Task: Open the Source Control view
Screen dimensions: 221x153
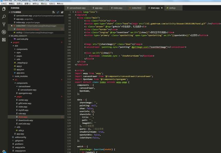Action: 4,25
